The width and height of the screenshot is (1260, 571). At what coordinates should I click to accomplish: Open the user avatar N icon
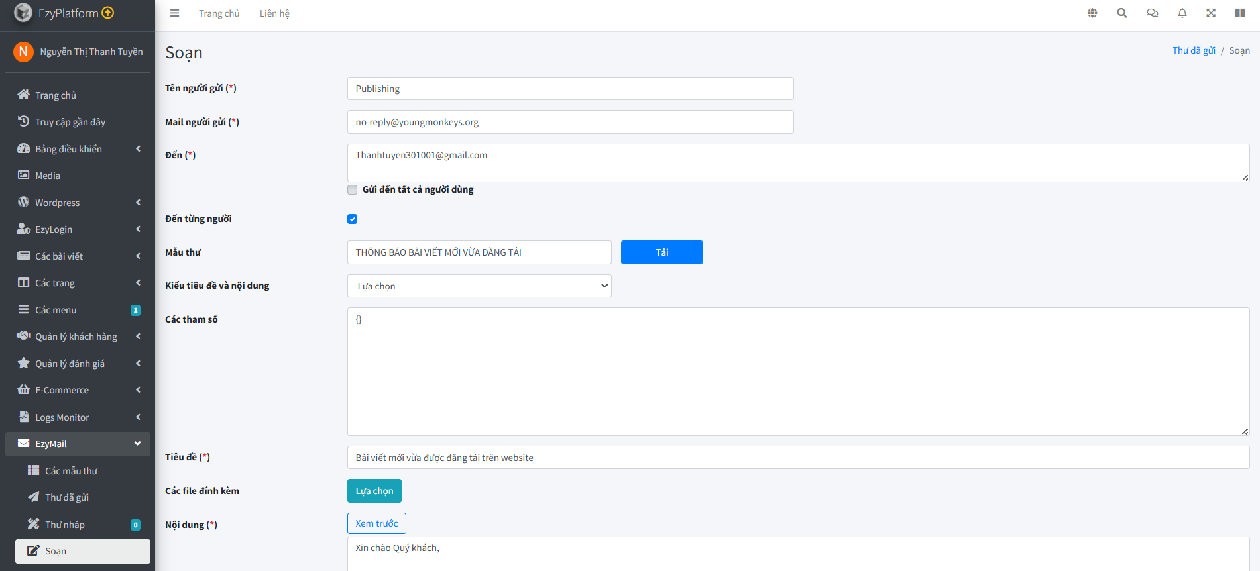pyautogui.click(x=23, y=52)
